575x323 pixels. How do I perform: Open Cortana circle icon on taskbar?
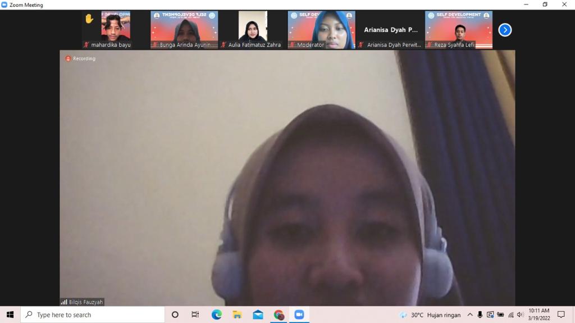175,315
